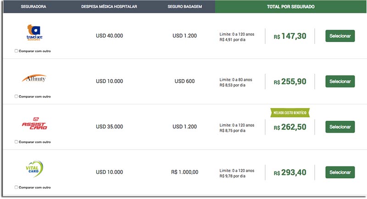Click the Melhor Custo Benefício badge
The image size is (367, 199).
[x=290, y=113]
